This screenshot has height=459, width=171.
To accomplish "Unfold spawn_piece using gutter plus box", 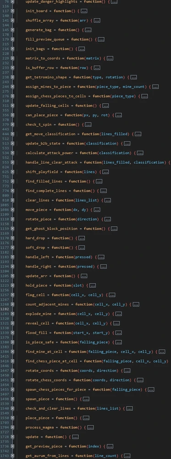I will point(12,399).
